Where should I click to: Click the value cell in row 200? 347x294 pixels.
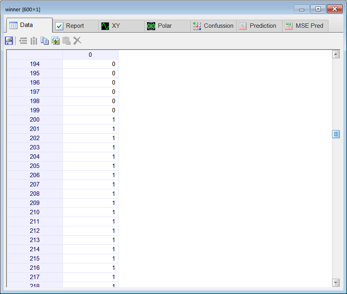tap(90, 120)
